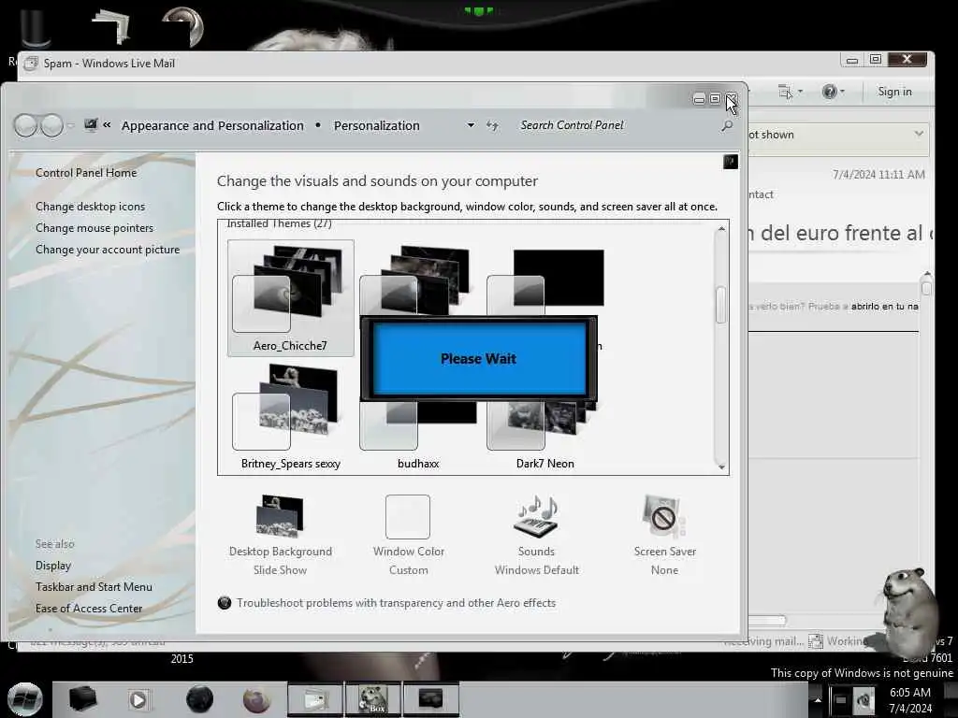Switch to the Personalization taskbar button
This screenshot has height=718, width=958.
430,699
